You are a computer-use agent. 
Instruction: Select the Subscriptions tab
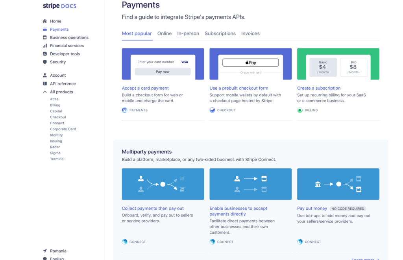pos(220,33)
